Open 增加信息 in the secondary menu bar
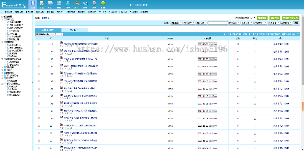304x151 pixels. pos(8,12)
